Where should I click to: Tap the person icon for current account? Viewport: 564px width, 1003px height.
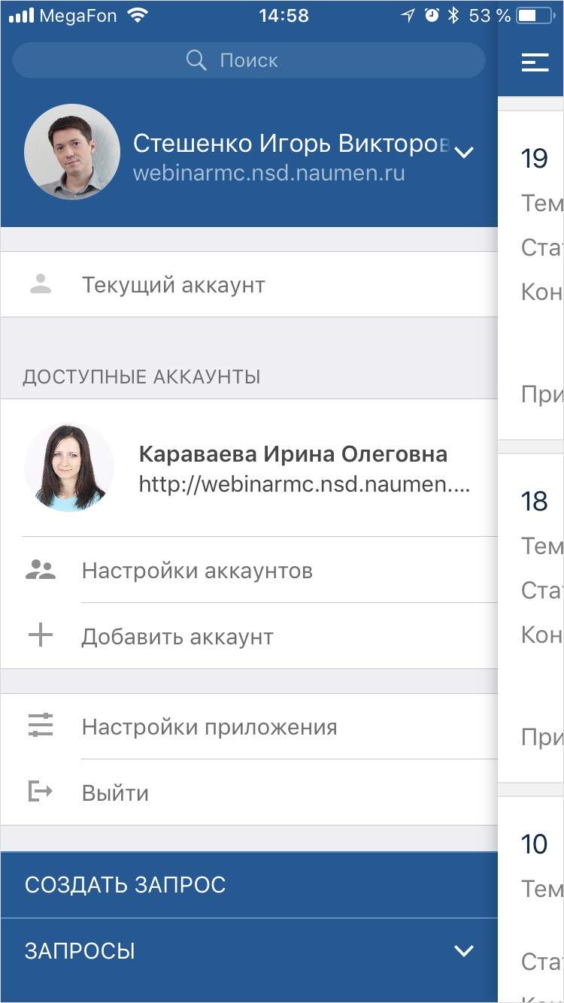pyautogui.click(x=41, y=284)
